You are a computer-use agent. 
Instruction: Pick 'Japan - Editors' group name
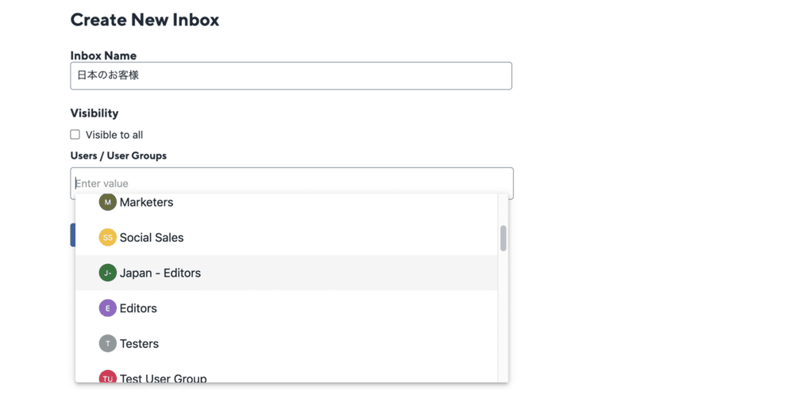click(160, 273)
